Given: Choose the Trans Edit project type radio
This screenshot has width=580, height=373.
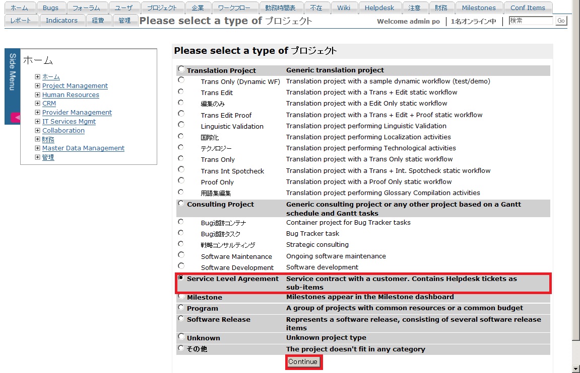Looking at the screenshot, I should tap(181, 91).
